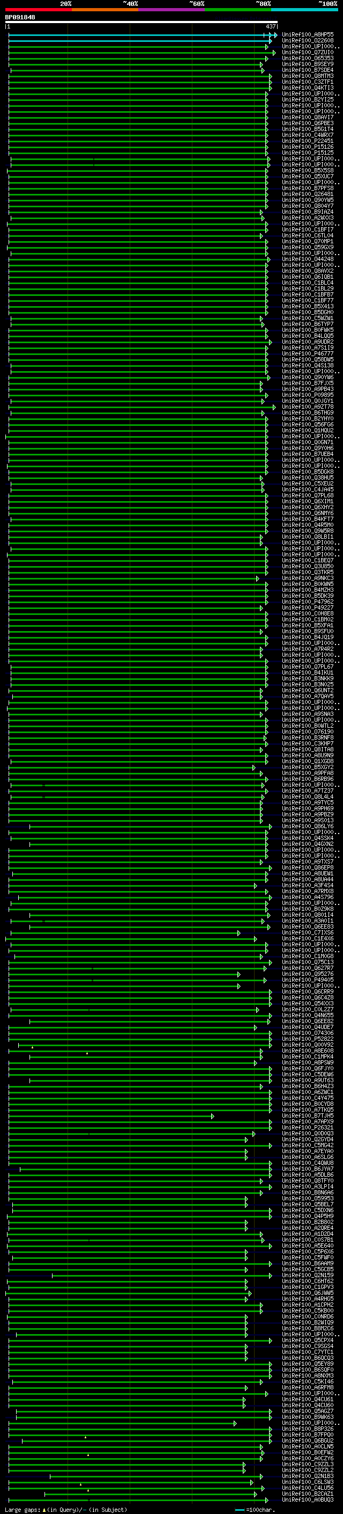Viewport: 343px width, 1514px height.
Task: Open hit UniRef100_A9PBZ9
Action: (x=308, y=814)
